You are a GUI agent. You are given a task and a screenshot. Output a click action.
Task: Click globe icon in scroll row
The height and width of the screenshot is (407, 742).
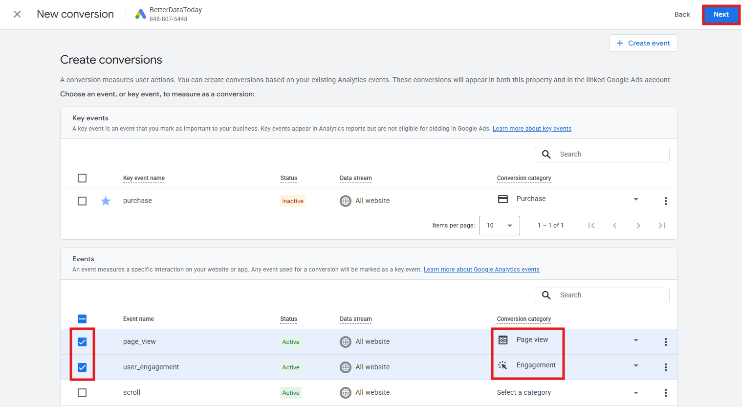(346, 393)
